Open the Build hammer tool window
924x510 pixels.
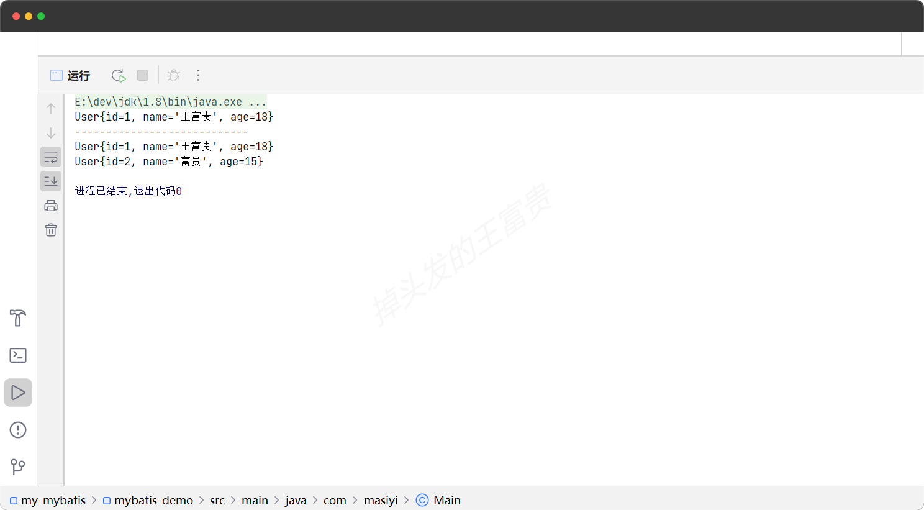(18, 318)
